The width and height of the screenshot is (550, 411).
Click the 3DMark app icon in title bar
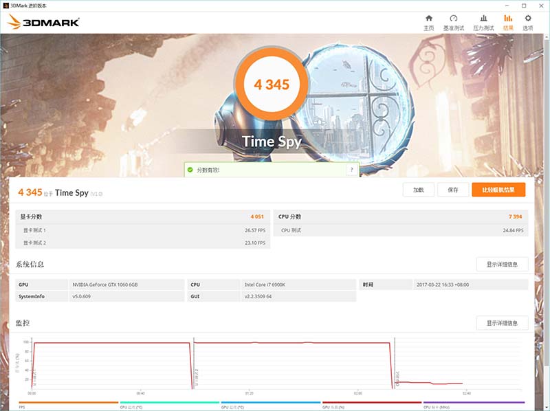coord(5,5)
